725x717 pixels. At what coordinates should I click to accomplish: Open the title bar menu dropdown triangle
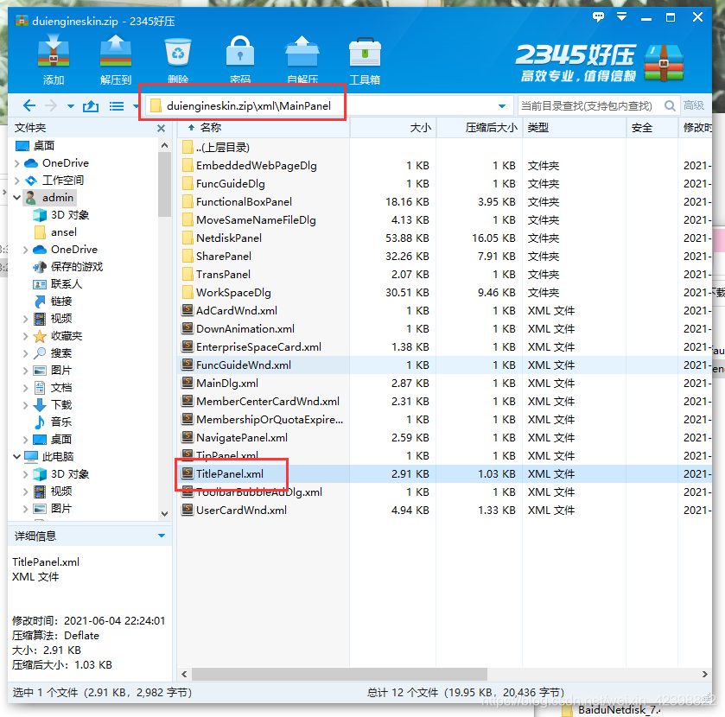(621, 16)
